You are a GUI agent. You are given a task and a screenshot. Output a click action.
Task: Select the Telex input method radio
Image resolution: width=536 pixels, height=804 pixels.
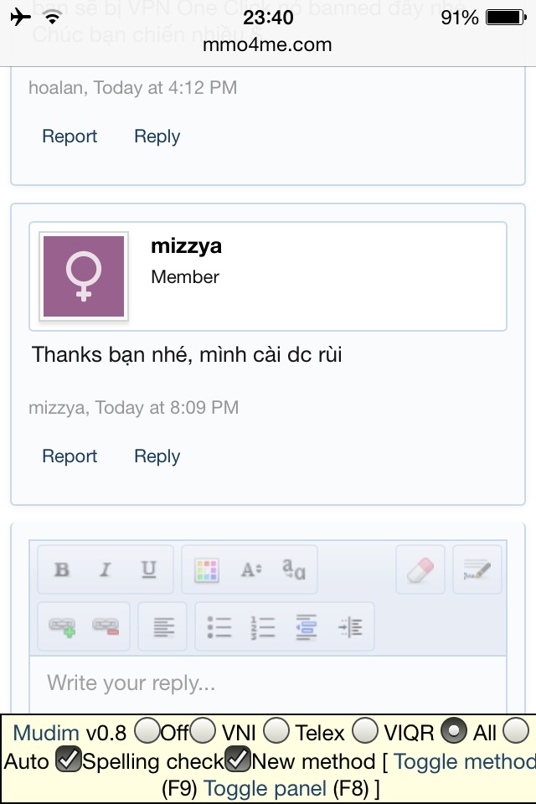point(277,732)
